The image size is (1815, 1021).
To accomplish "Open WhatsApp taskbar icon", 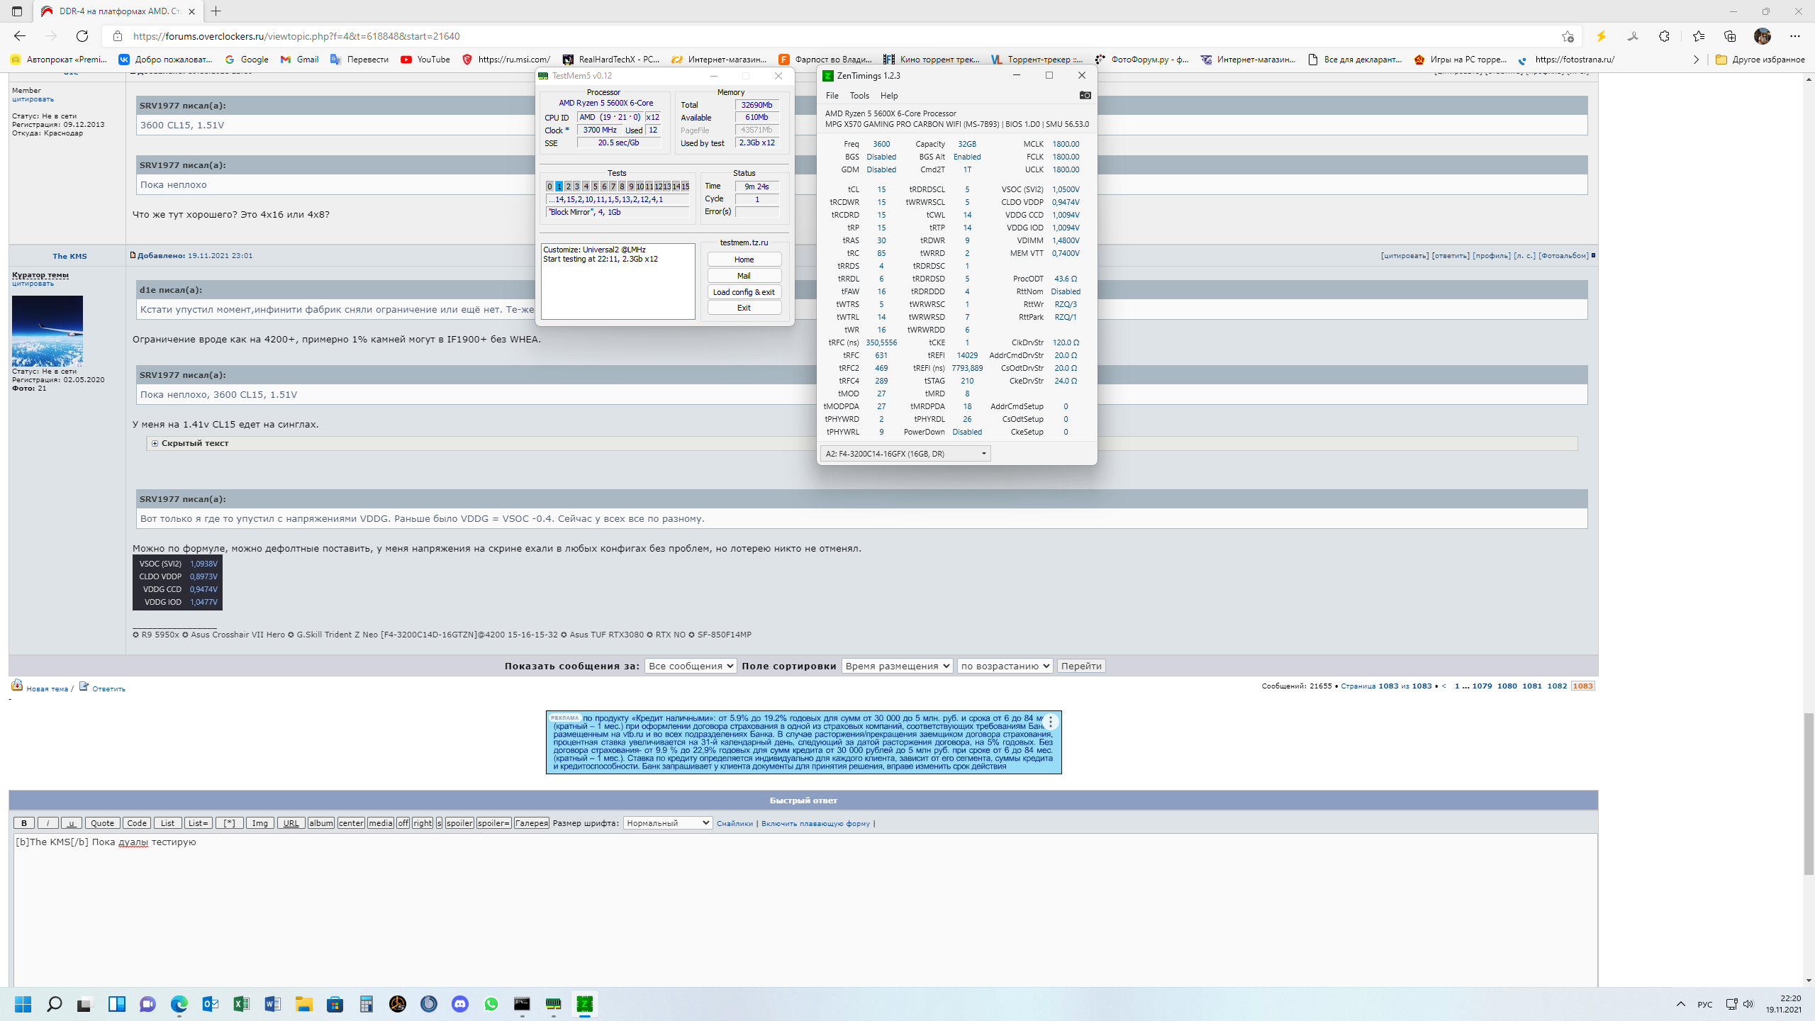I will pos(491,1004).
